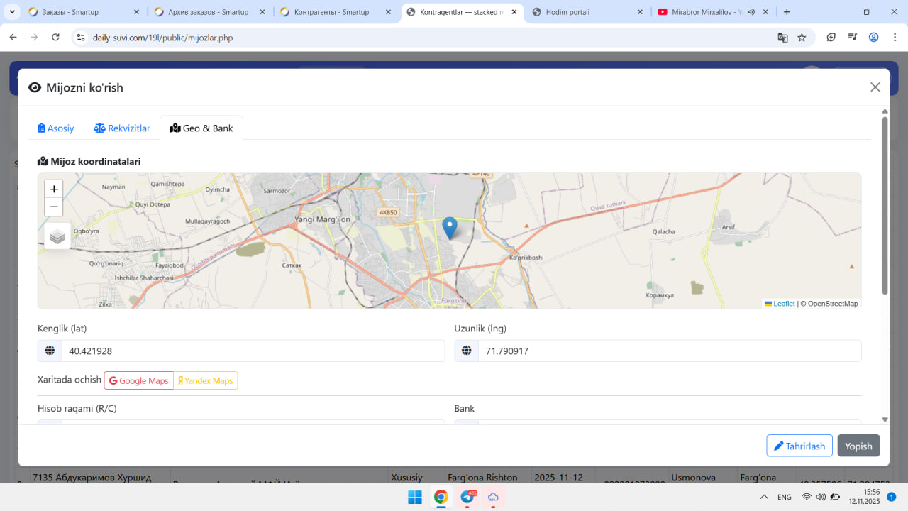Expand the browser tab search dropdown
Screen dimensions: 908x511
click(x=12, y=12)
